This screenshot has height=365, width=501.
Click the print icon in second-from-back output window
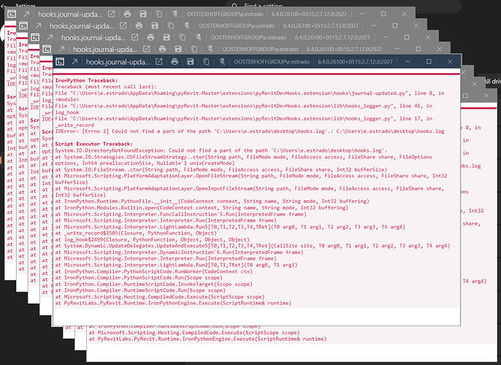(x=139, y=26)
